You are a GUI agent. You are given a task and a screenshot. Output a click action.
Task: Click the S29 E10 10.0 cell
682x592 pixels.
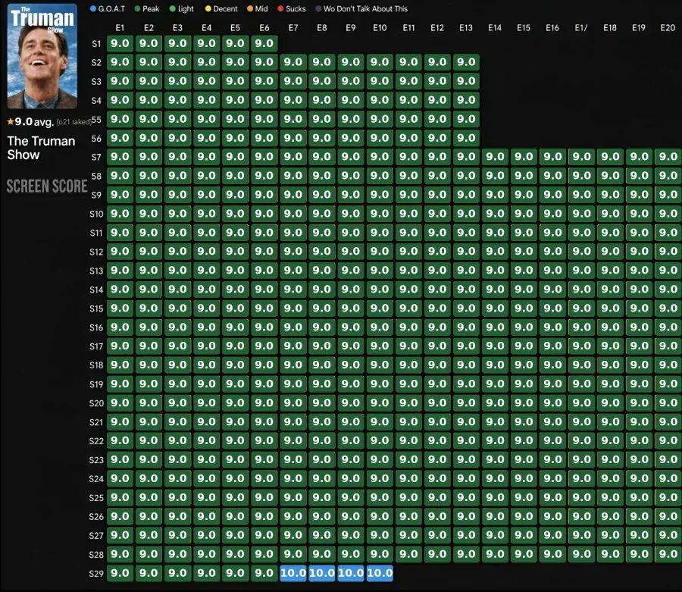click(380, 573)
